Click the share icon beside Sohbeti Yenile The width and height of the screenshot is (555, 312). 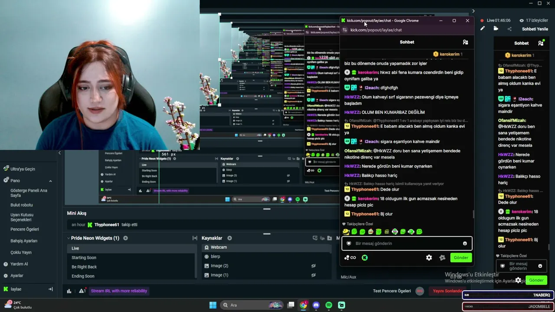coord(509,29)
